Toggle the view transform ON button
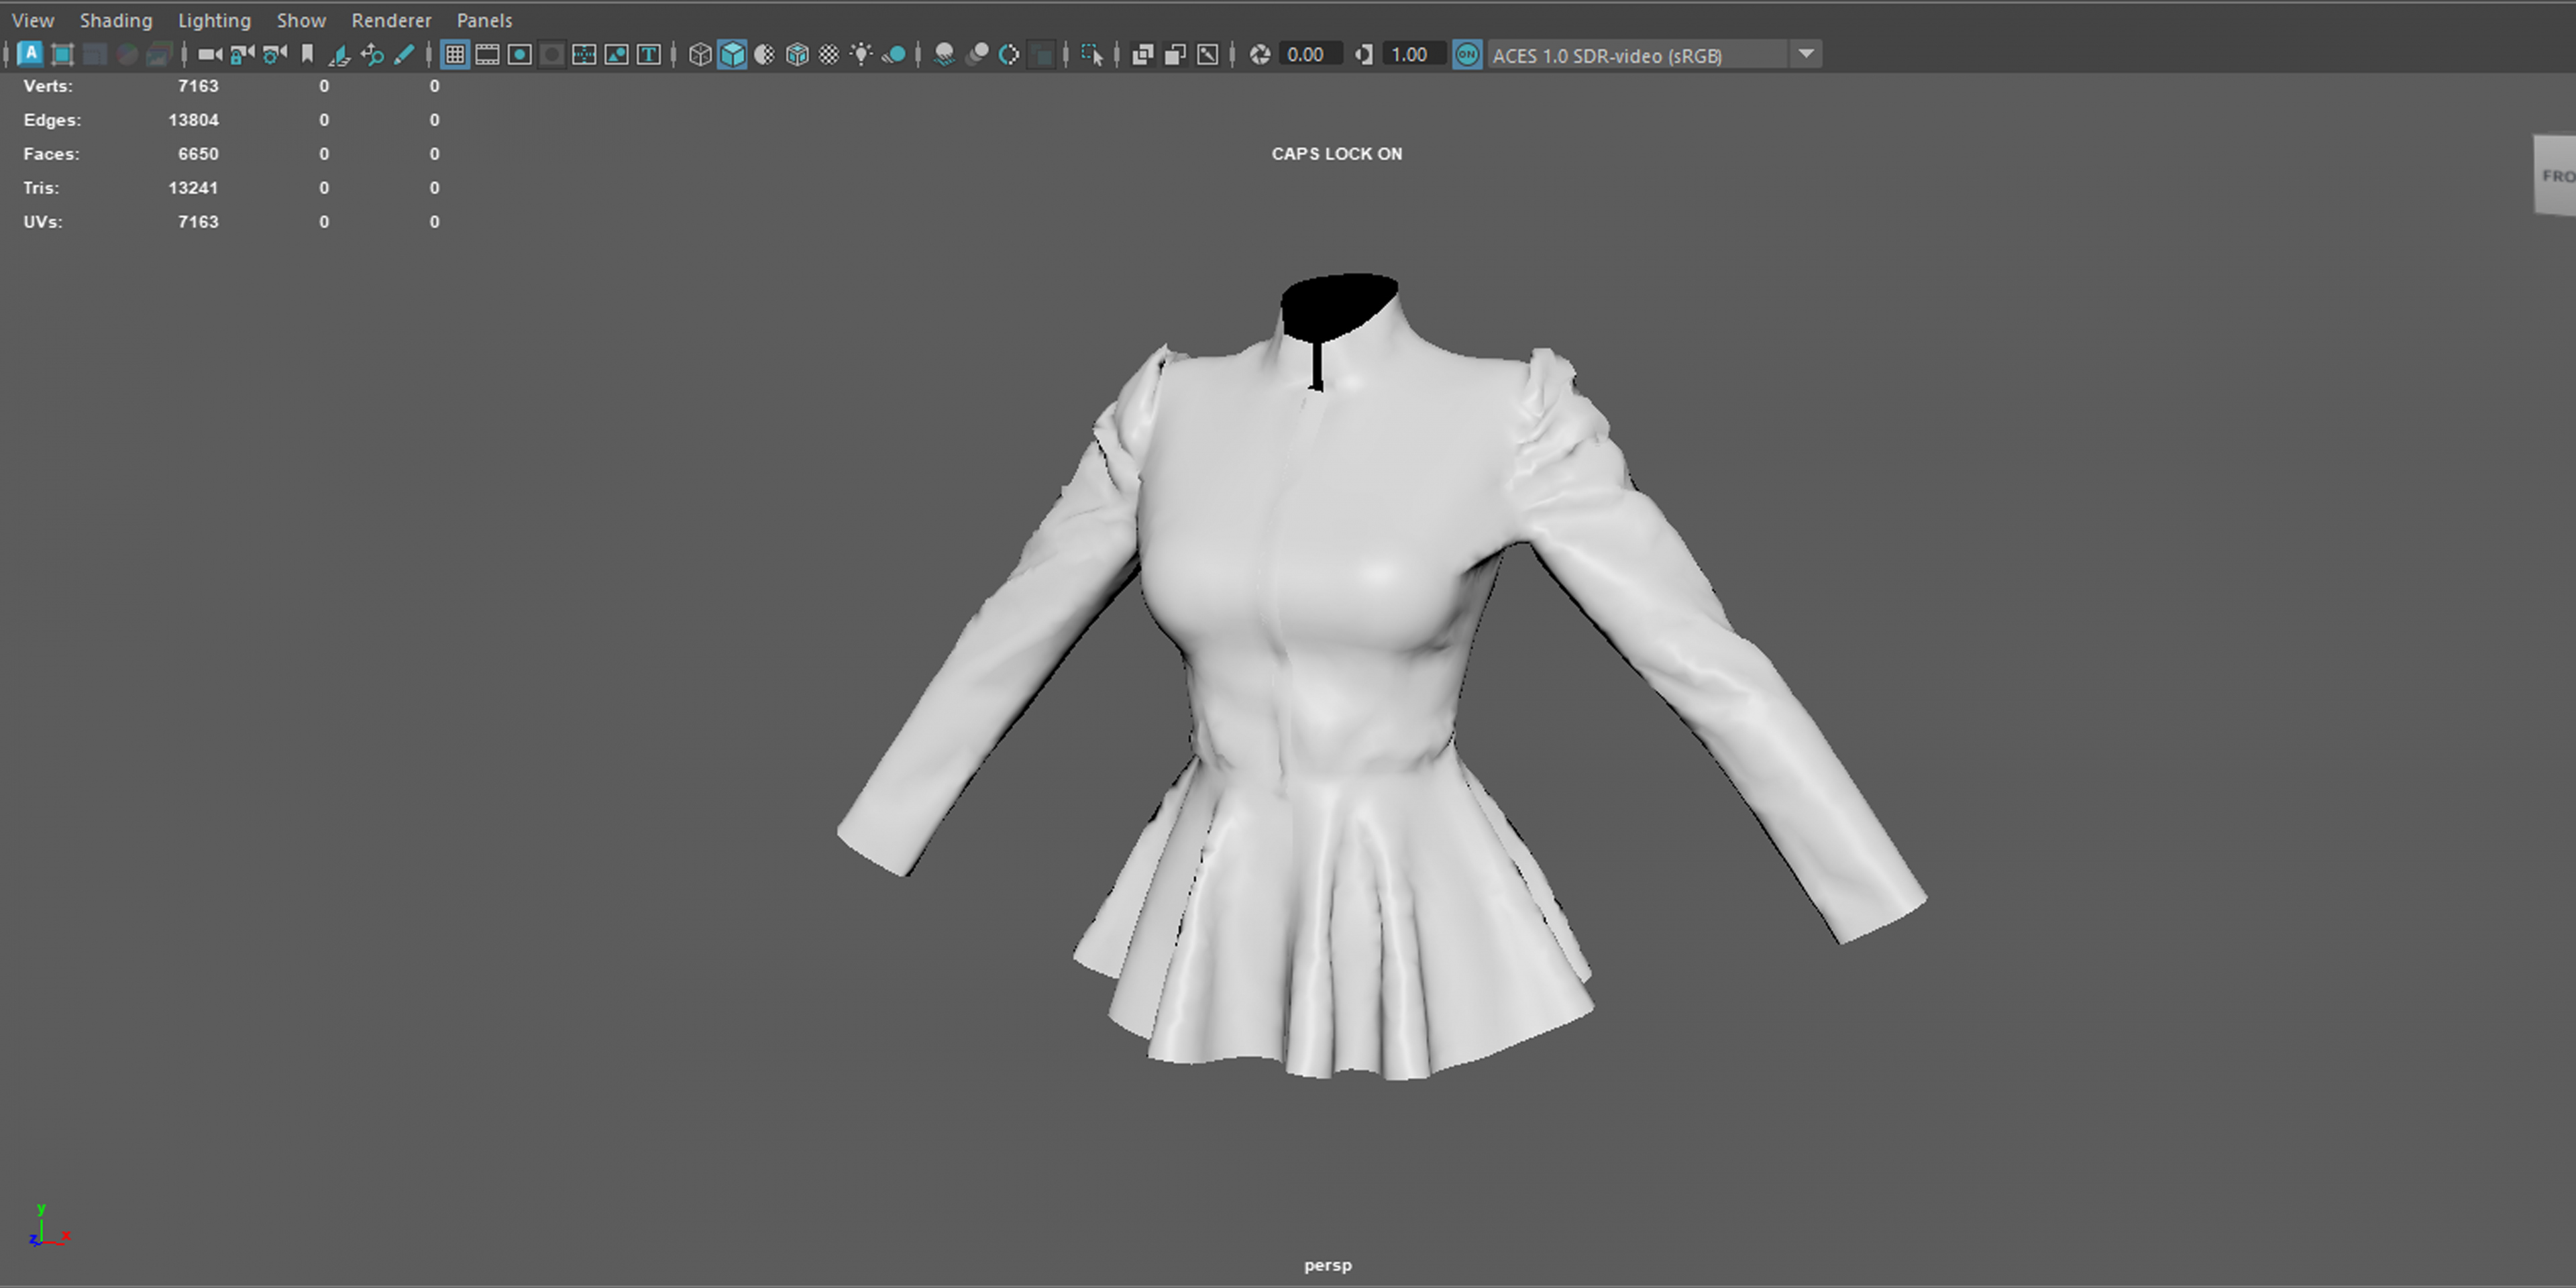This screenshot has width=2576, height=1288. [x=1467, y=54]
